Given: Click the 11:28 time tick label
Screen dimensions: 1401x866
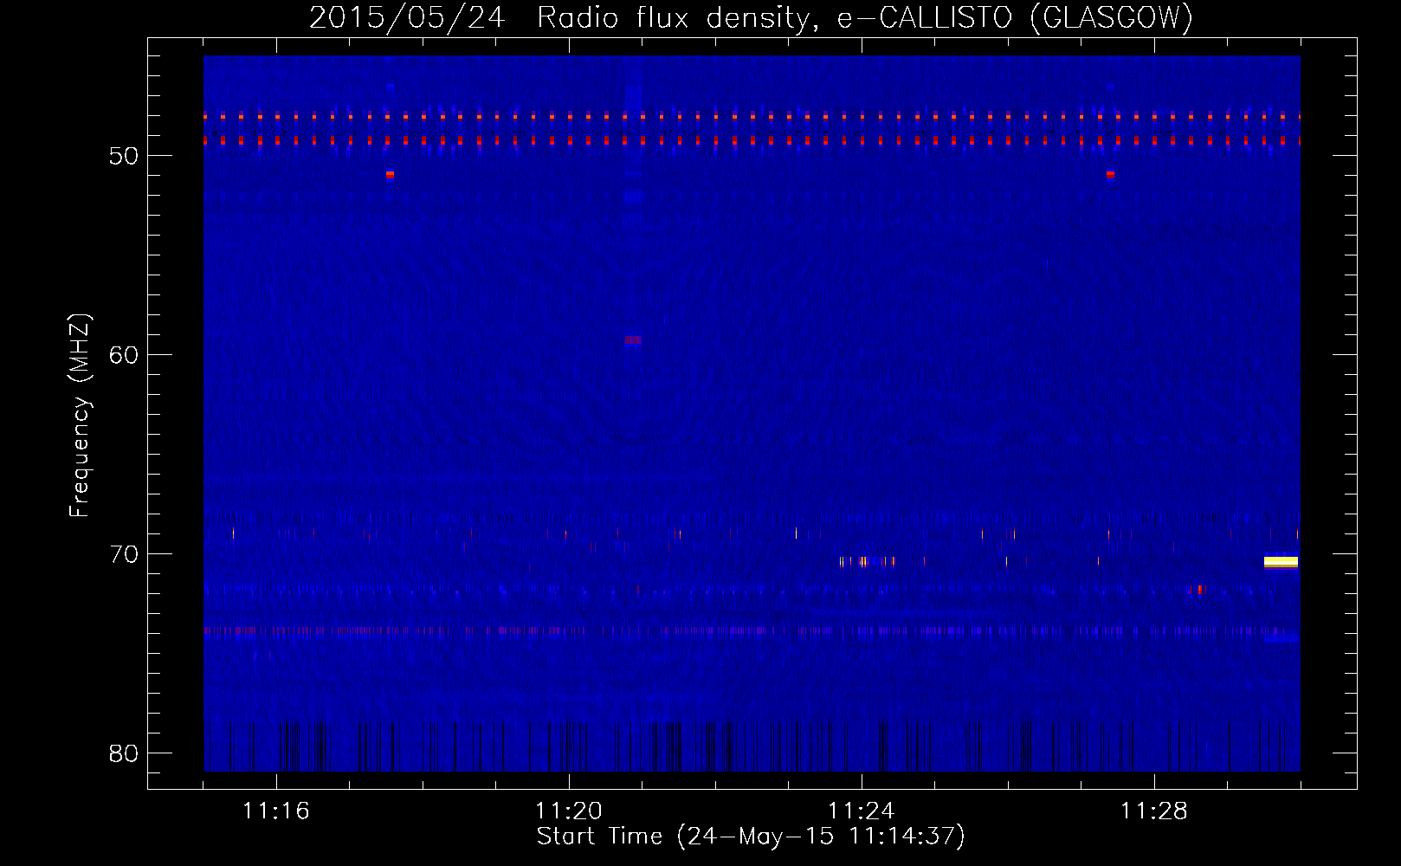Looking at the screenshot, I should click(x=1154, y=811).
